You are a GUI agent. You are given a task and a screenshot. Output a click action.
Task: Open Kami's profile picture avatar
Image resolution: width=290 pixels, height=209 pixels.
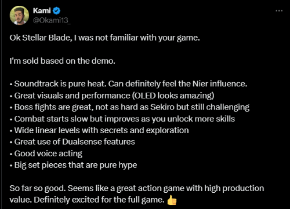coord(19,16)
